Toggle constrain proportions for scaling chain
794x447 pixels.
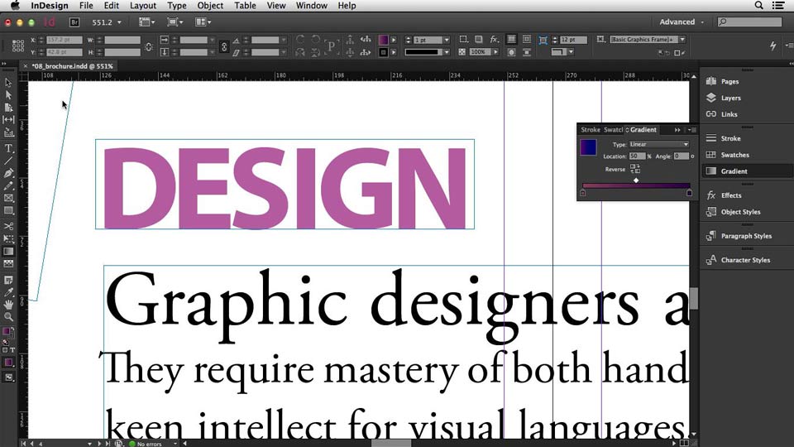(222, 46)
